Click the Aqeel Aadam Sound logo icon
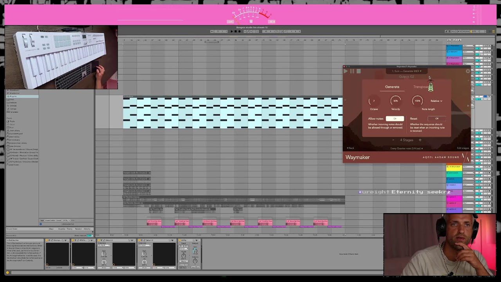 [465, 157]
